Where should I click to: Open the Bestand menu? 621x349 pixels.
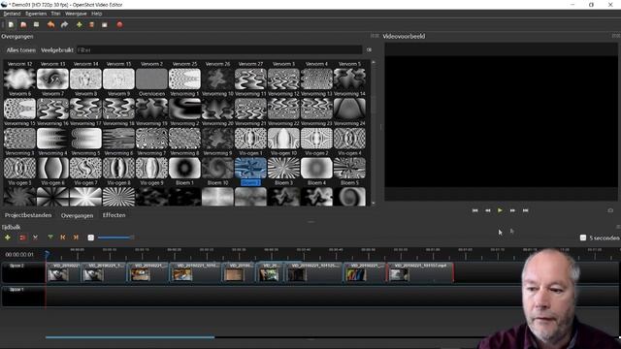[x=12, y=14]
